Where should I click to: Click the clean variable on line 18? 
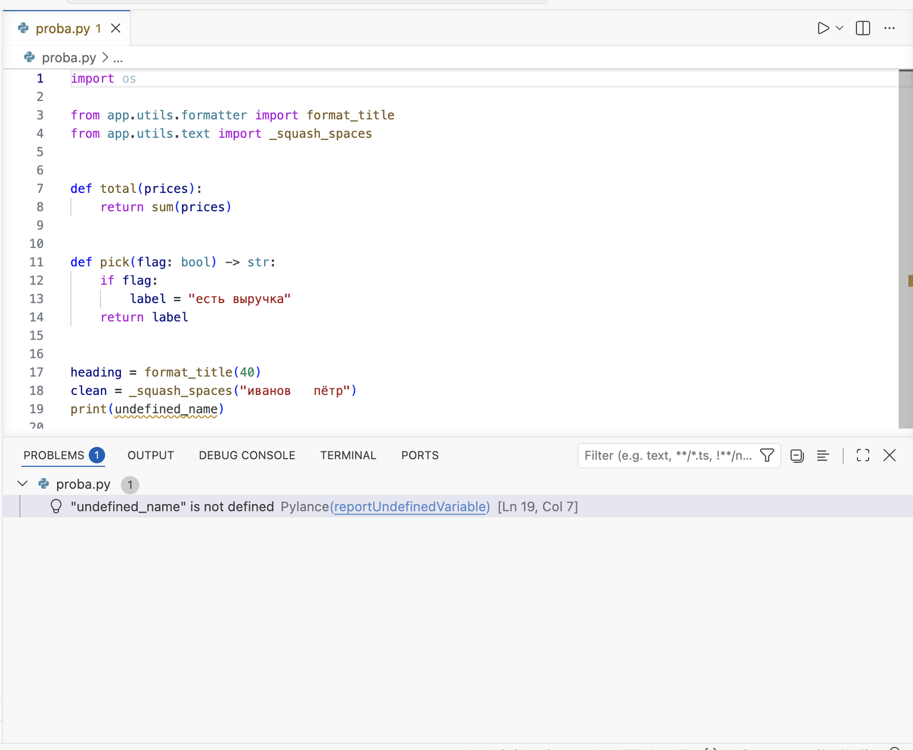(x=88, y=390)
